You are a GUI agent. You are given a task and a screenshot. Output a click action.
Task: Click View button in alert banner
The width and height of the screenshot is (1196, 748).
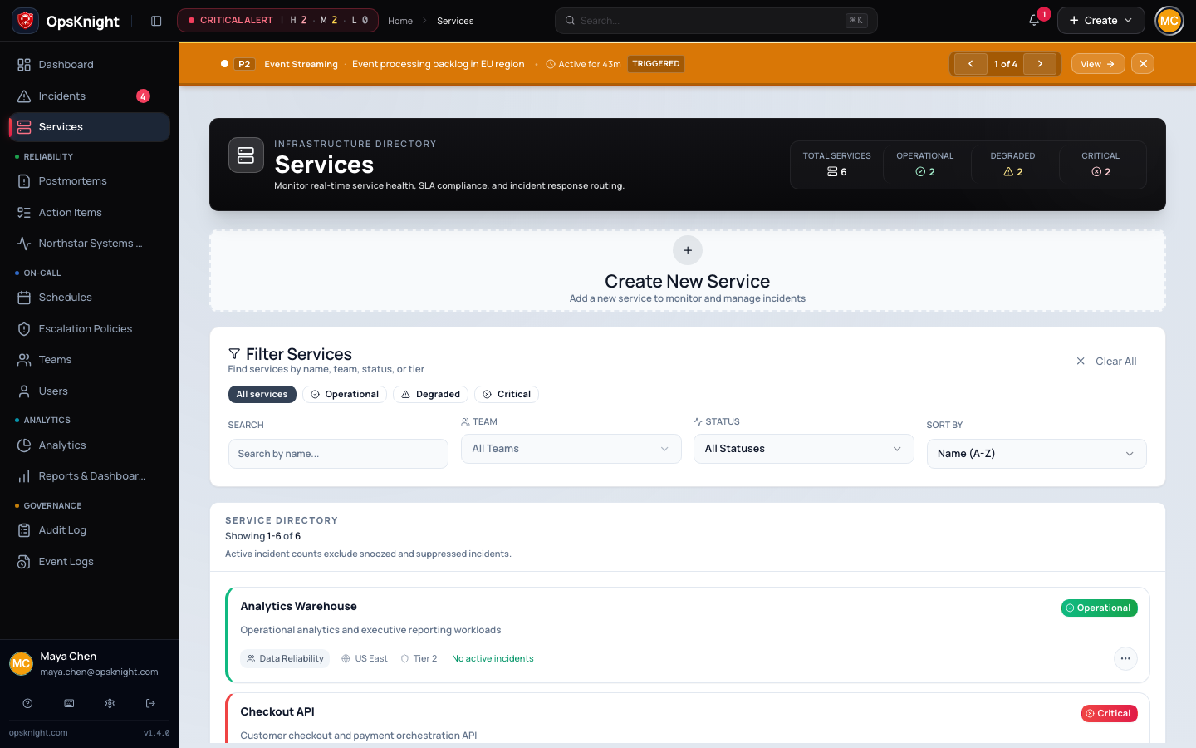click(x=1098, y=64)
